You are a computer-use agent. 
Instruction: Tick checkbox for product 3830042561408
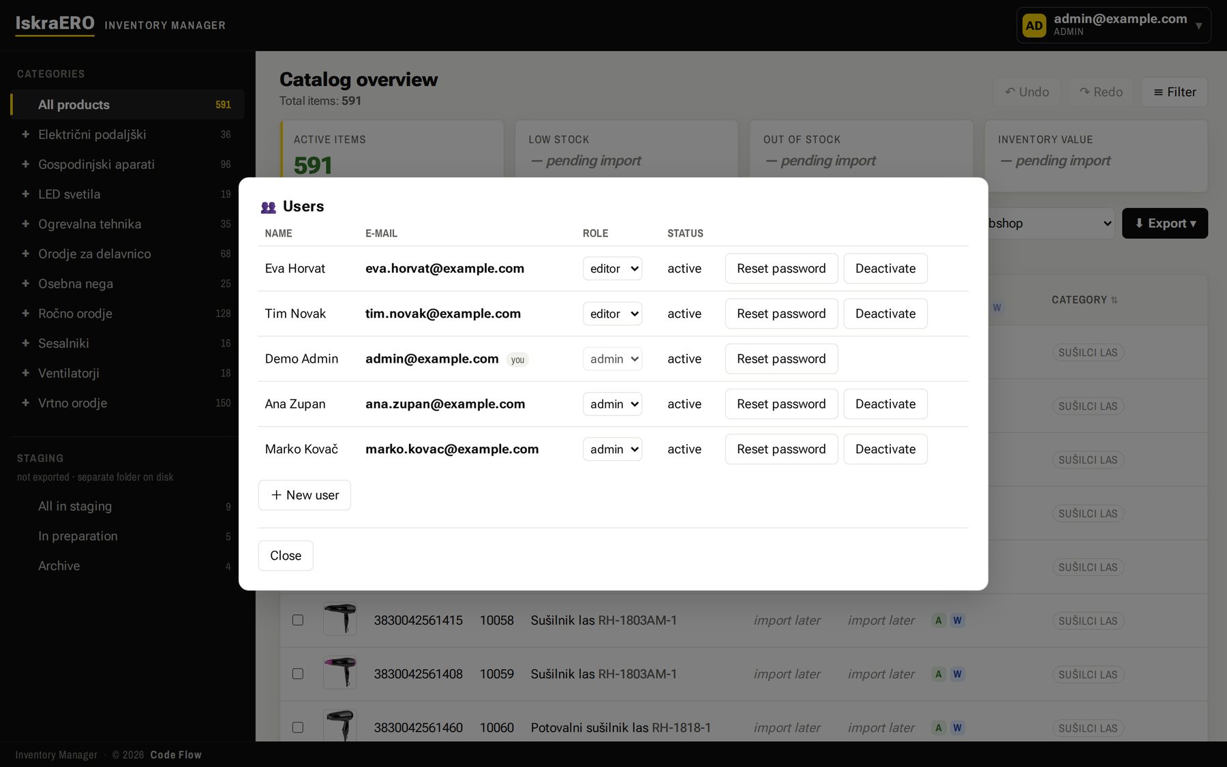tap(298, 674)
